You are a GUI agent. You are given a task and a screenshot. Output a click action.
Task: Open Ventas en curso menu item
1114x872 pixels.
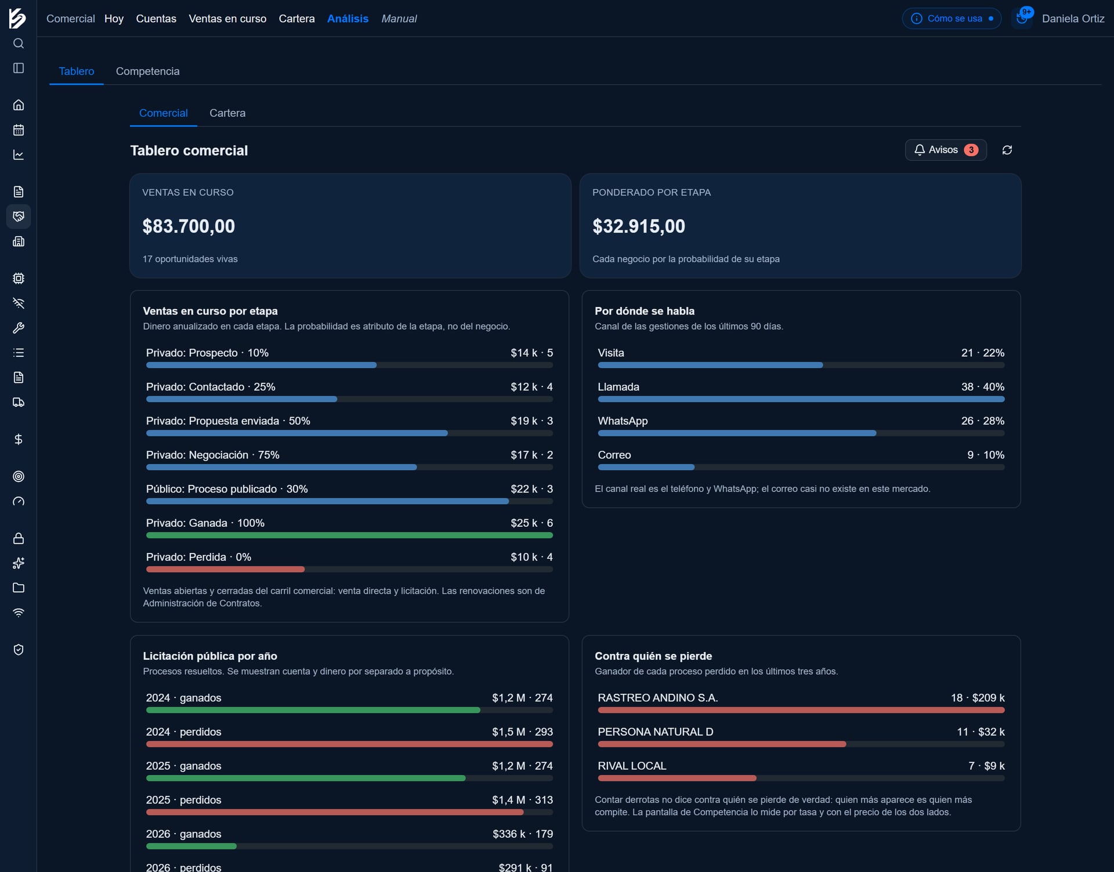click(x=227, y=19)
